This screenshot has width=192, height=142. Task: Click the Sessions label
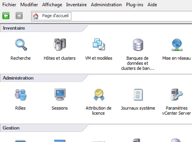click(60, 108)
